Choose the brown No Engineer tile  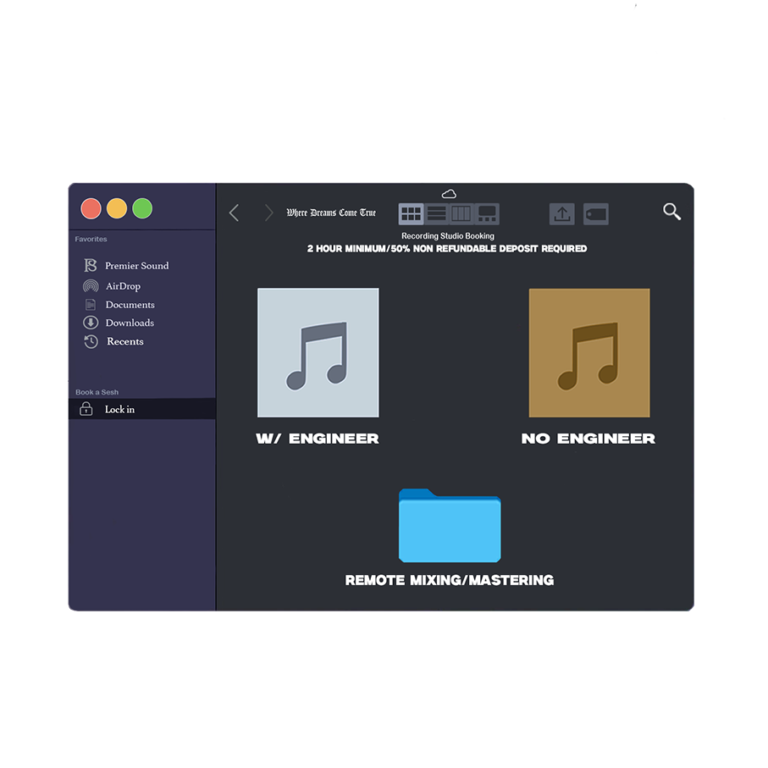point(589,353)
